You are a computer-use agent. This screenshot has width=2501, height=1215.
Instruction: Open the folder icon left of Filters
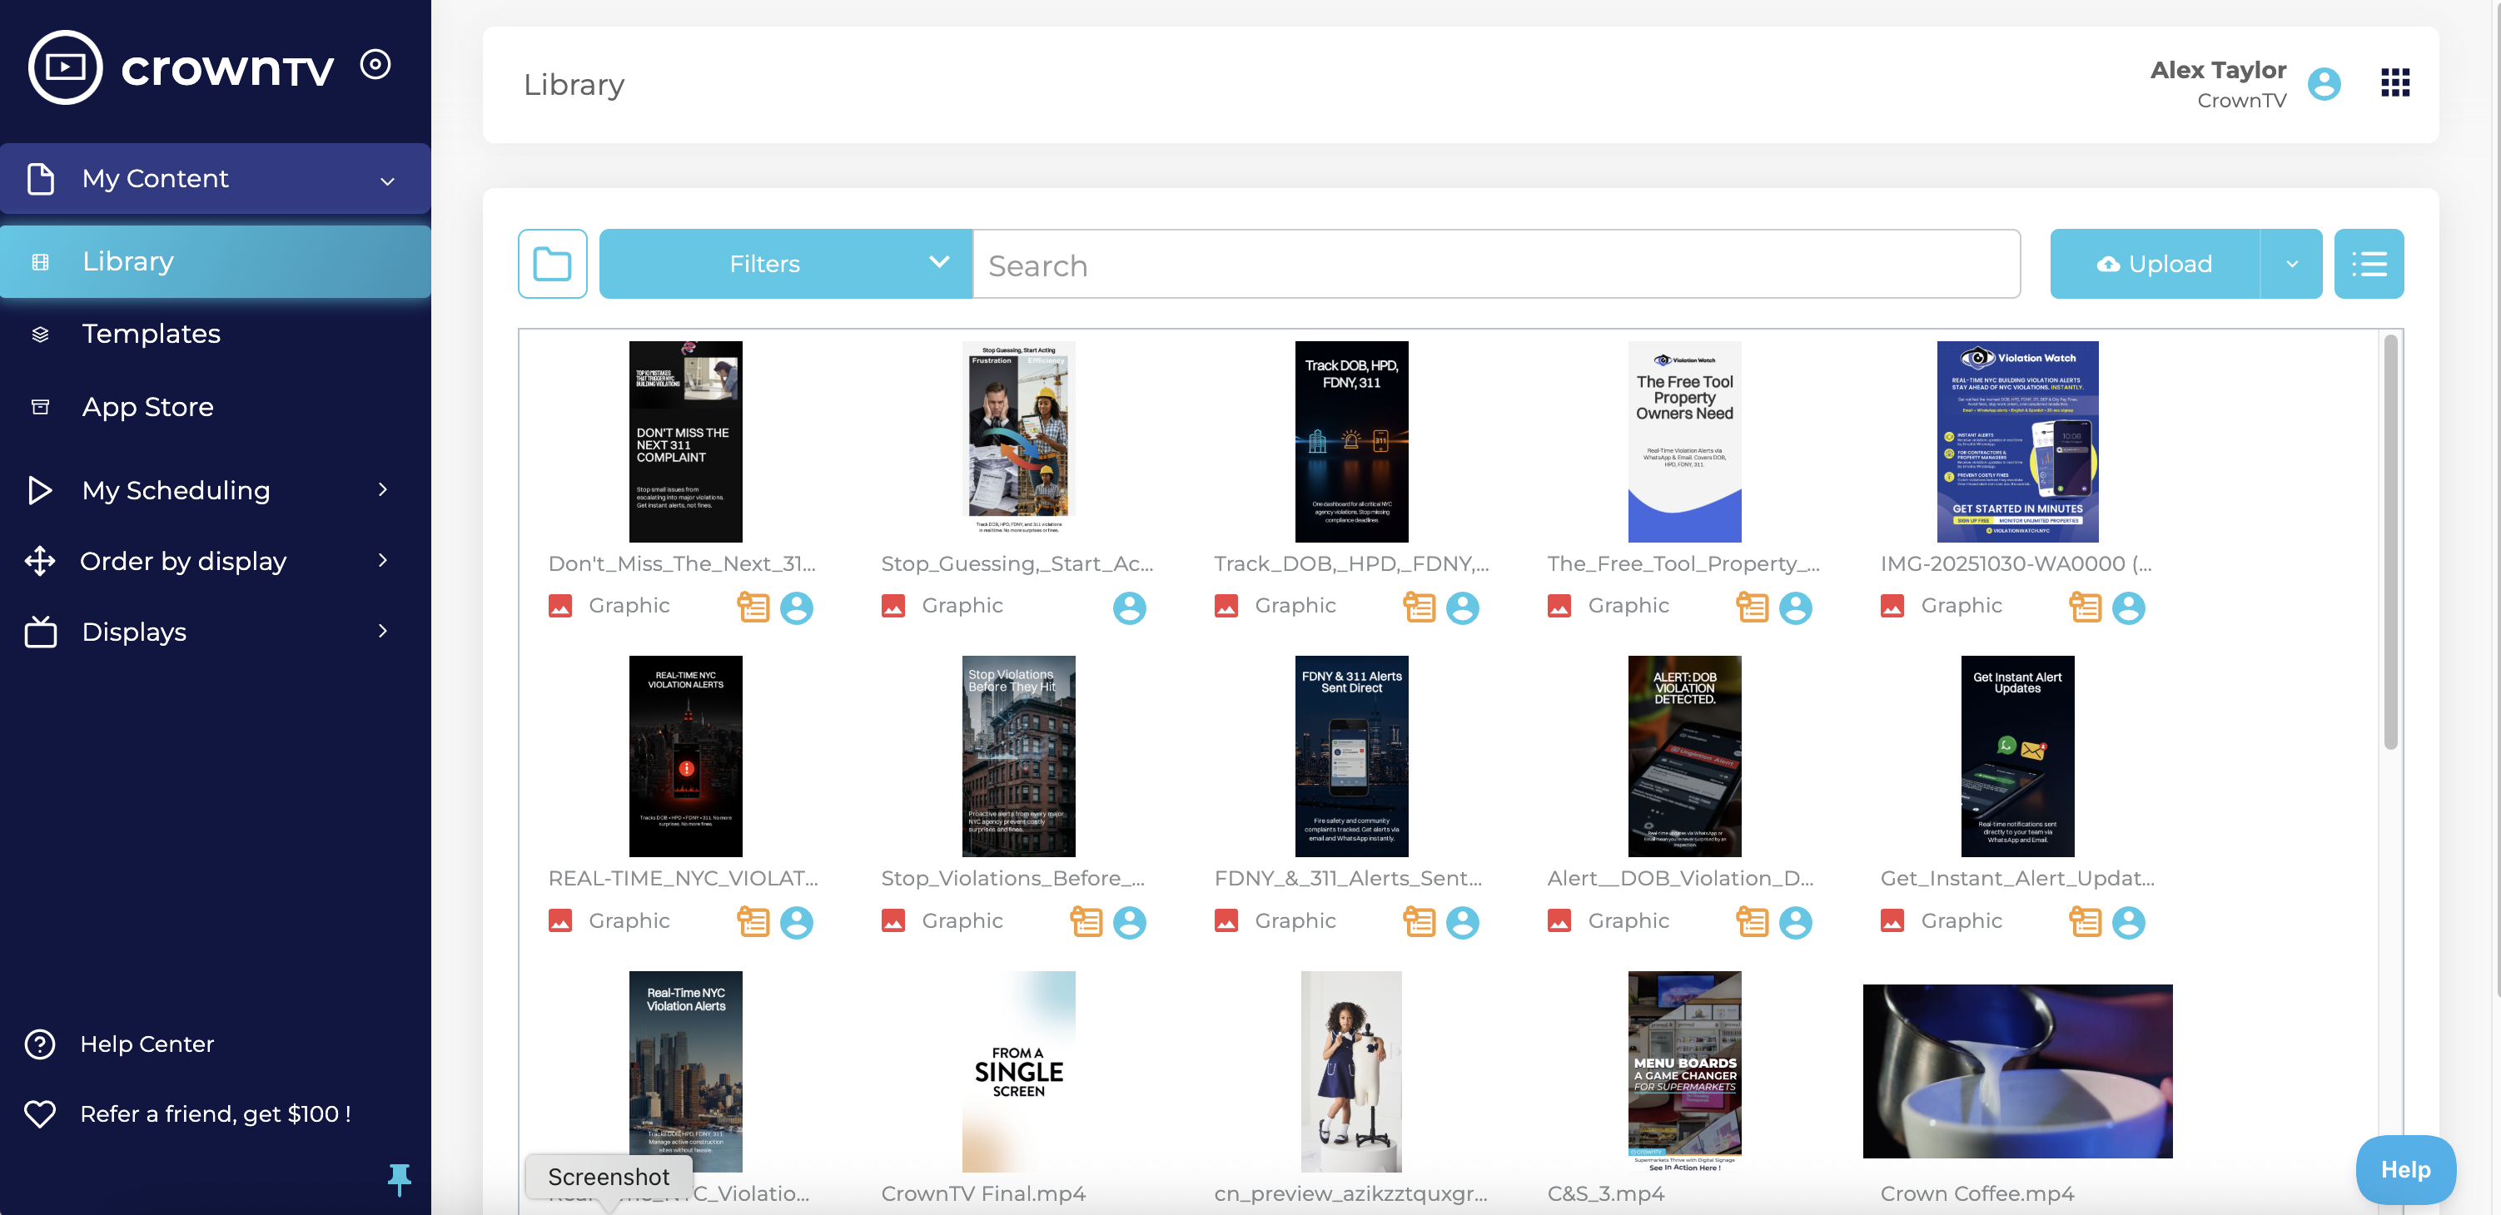tap(553, 263)
